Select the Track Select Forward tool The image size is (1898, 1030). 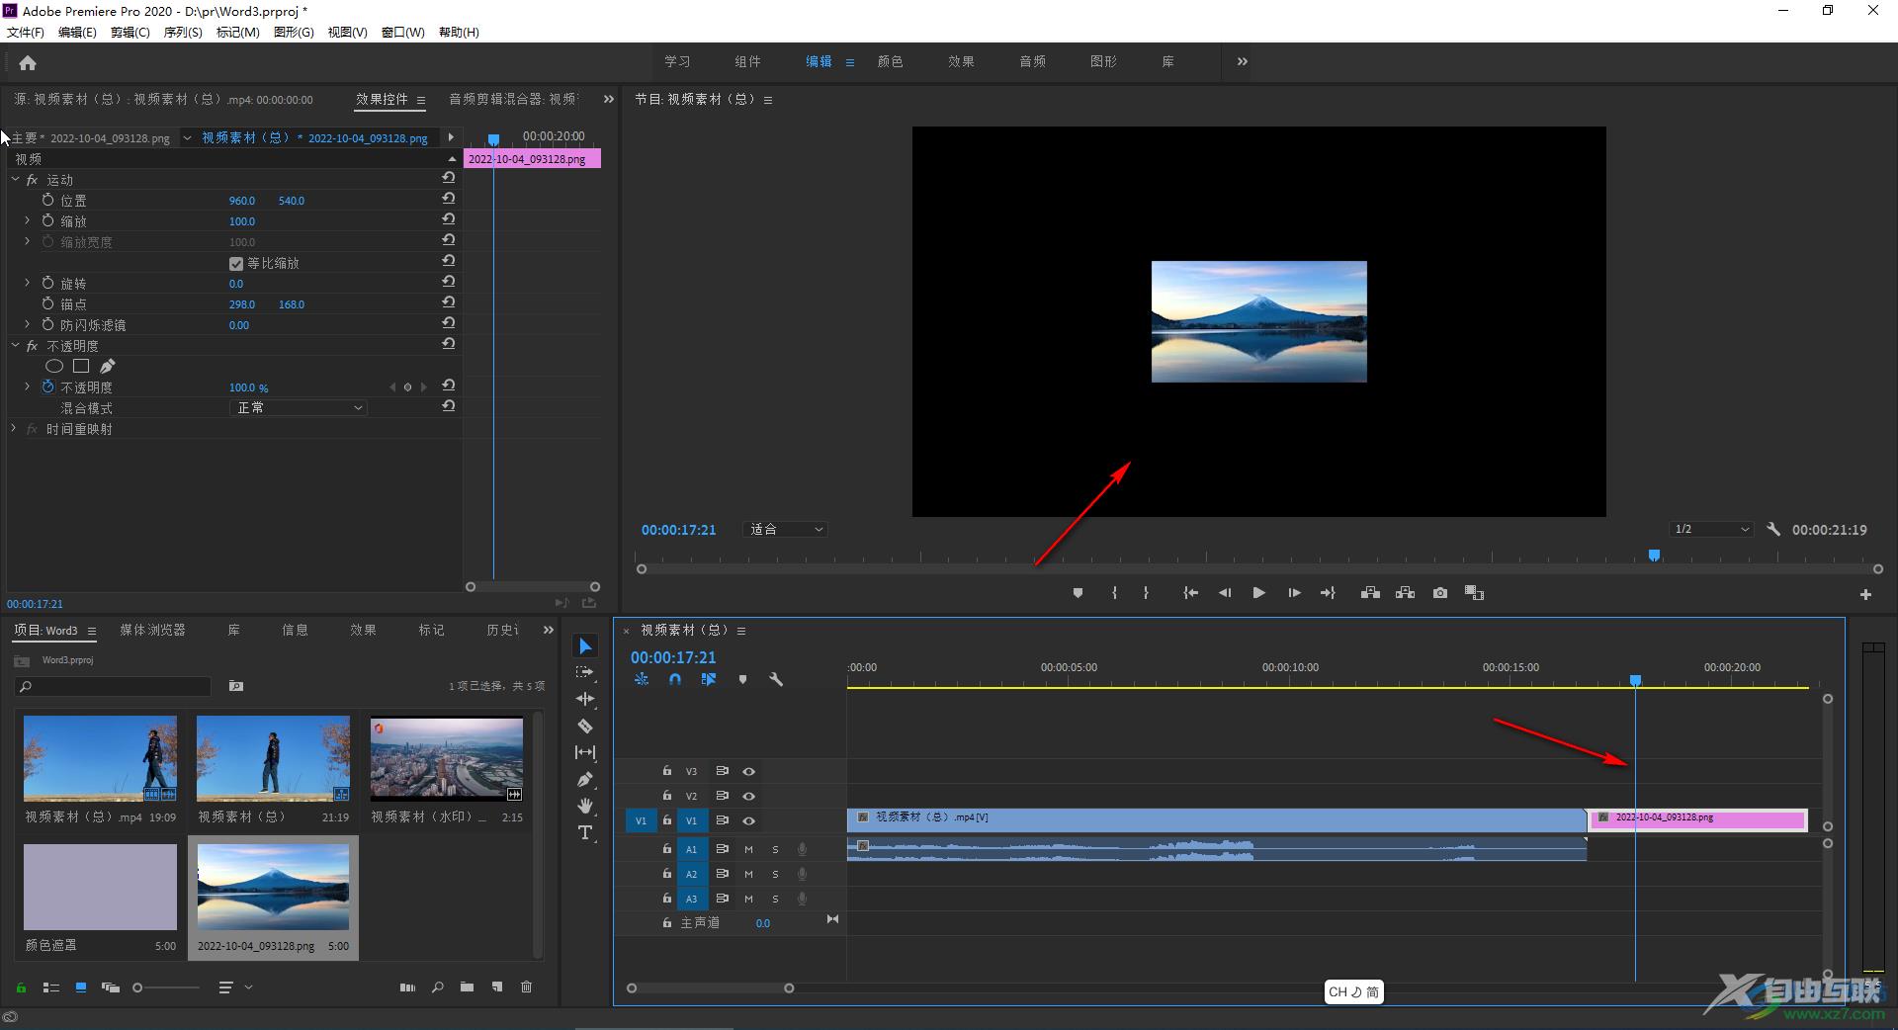pos(585,672)
